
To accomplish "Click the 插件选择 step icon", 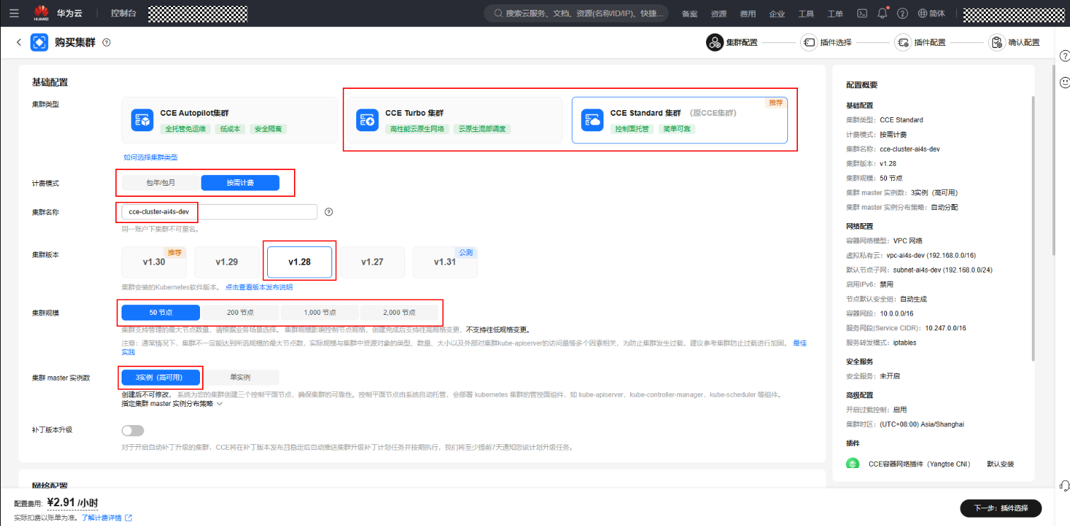I will (x=809, y=42).
